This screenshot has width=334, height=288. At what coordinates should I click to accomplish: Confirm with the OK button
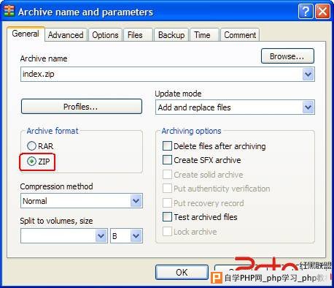pyautogui.click(x=182, y=272)
